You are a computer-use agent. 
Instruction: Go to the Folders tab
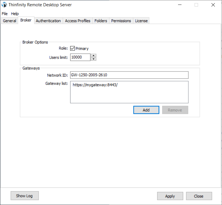click(x=101, y=21)
